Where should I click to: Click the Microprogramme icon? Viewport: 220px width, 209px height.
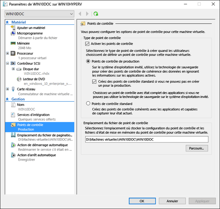(13, 33)
